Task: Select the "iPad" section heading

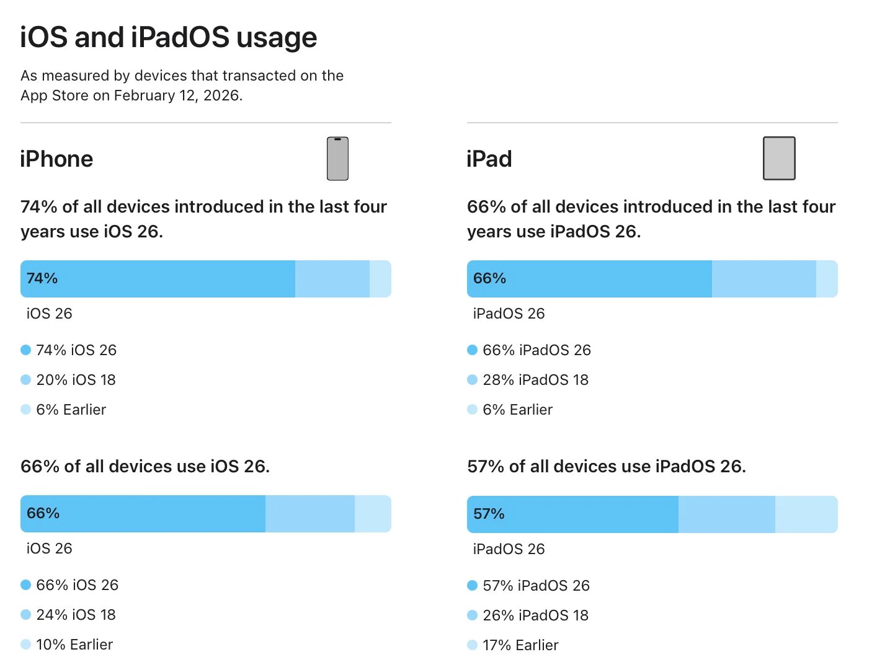Action: click(489, 159)
